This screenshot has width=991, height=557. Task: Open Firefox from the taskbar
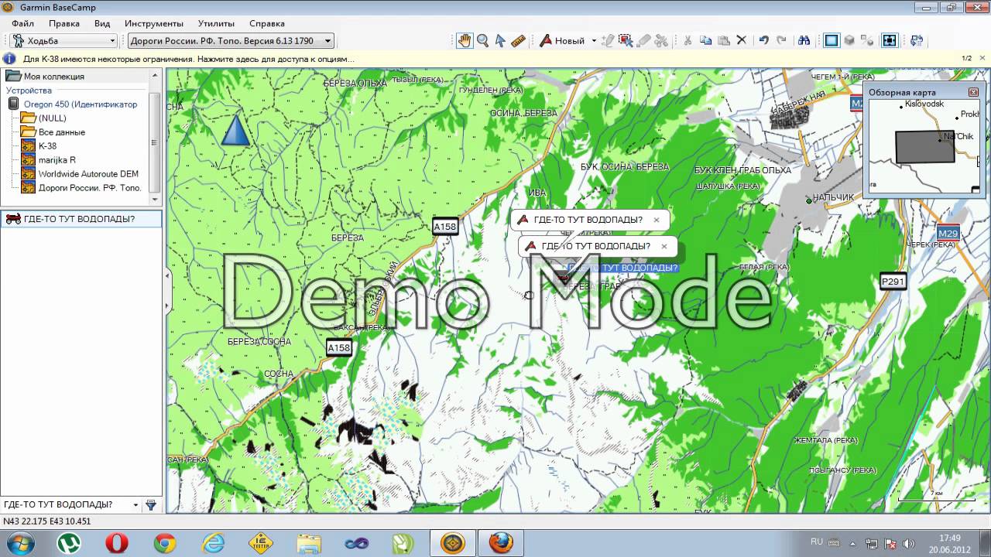click(x=501, y=543)
